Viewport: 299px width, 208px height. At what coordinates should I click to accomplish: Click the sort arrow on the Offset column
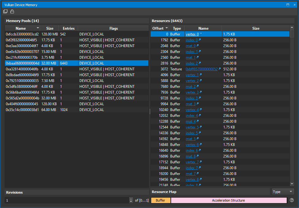click(x=166, y=28)
